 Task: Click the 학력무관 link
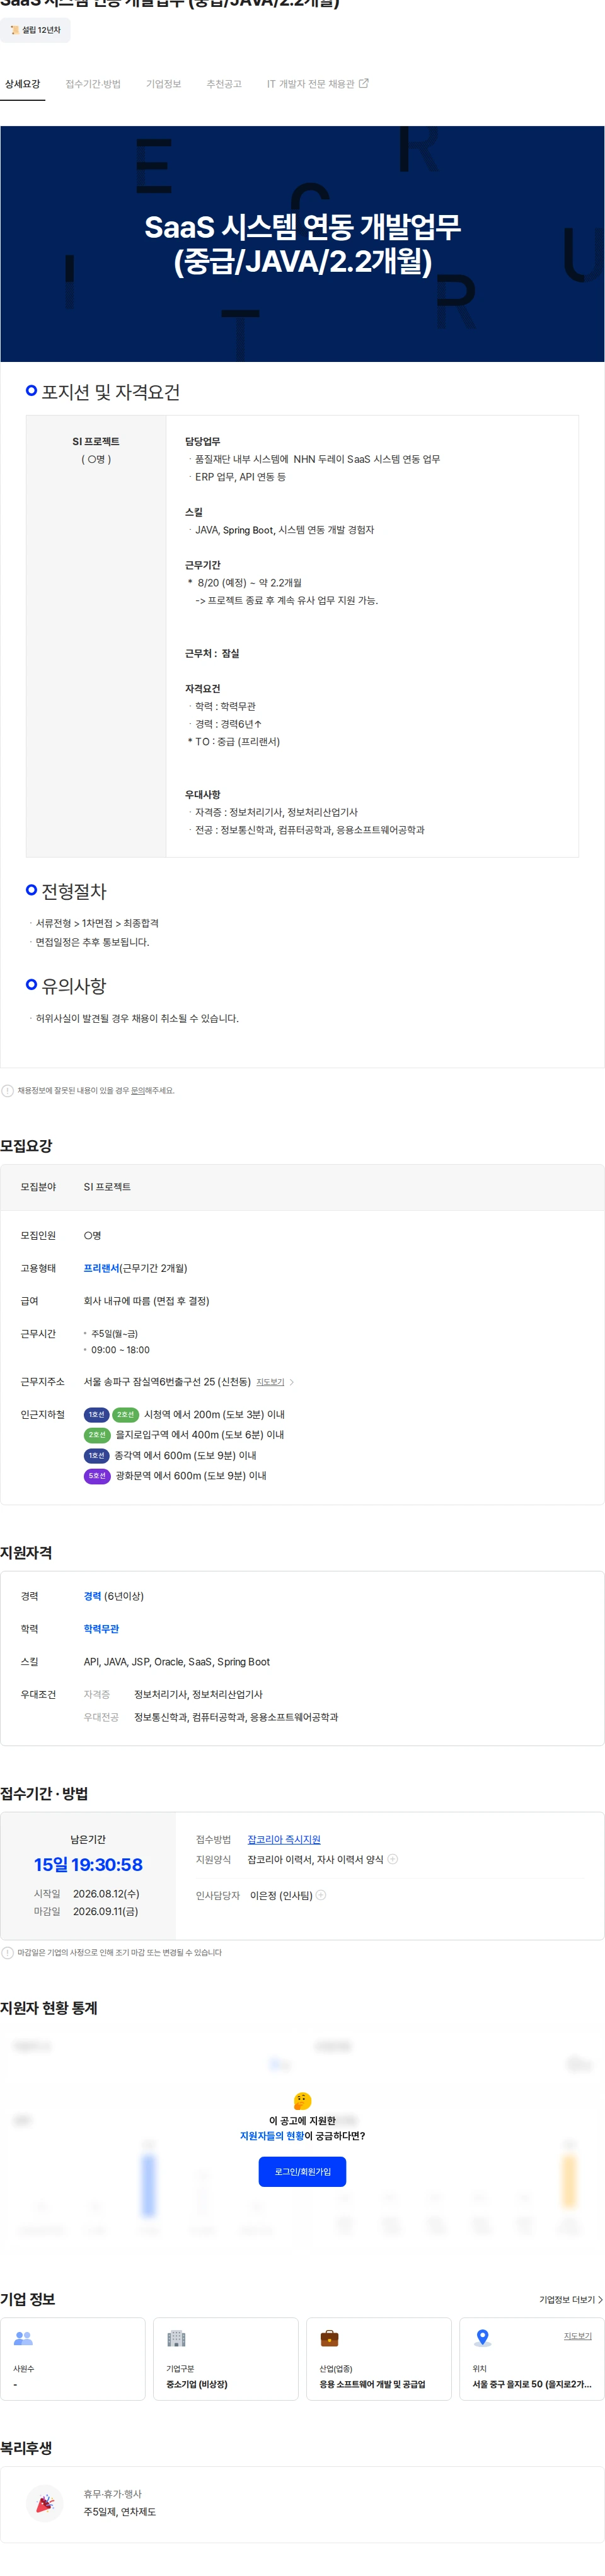pyautogui.click(x=101, y=1629)
